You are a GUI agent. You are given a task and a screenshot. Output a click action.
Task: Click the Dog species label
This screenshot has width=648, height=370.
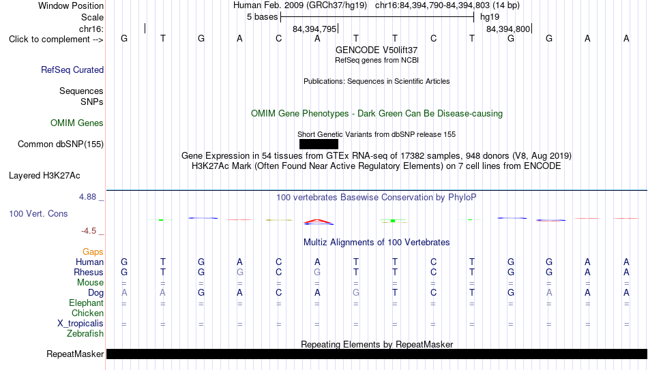[x=96, y=293]
